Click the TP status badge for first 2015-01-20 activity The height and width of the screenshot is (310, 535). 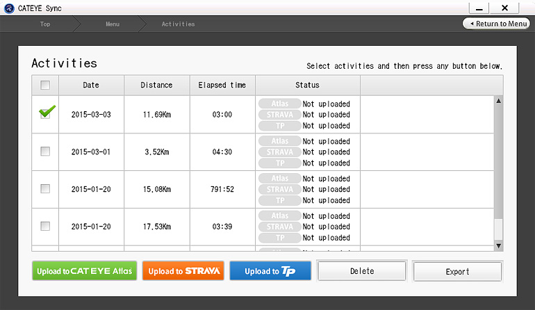point(279,200)
